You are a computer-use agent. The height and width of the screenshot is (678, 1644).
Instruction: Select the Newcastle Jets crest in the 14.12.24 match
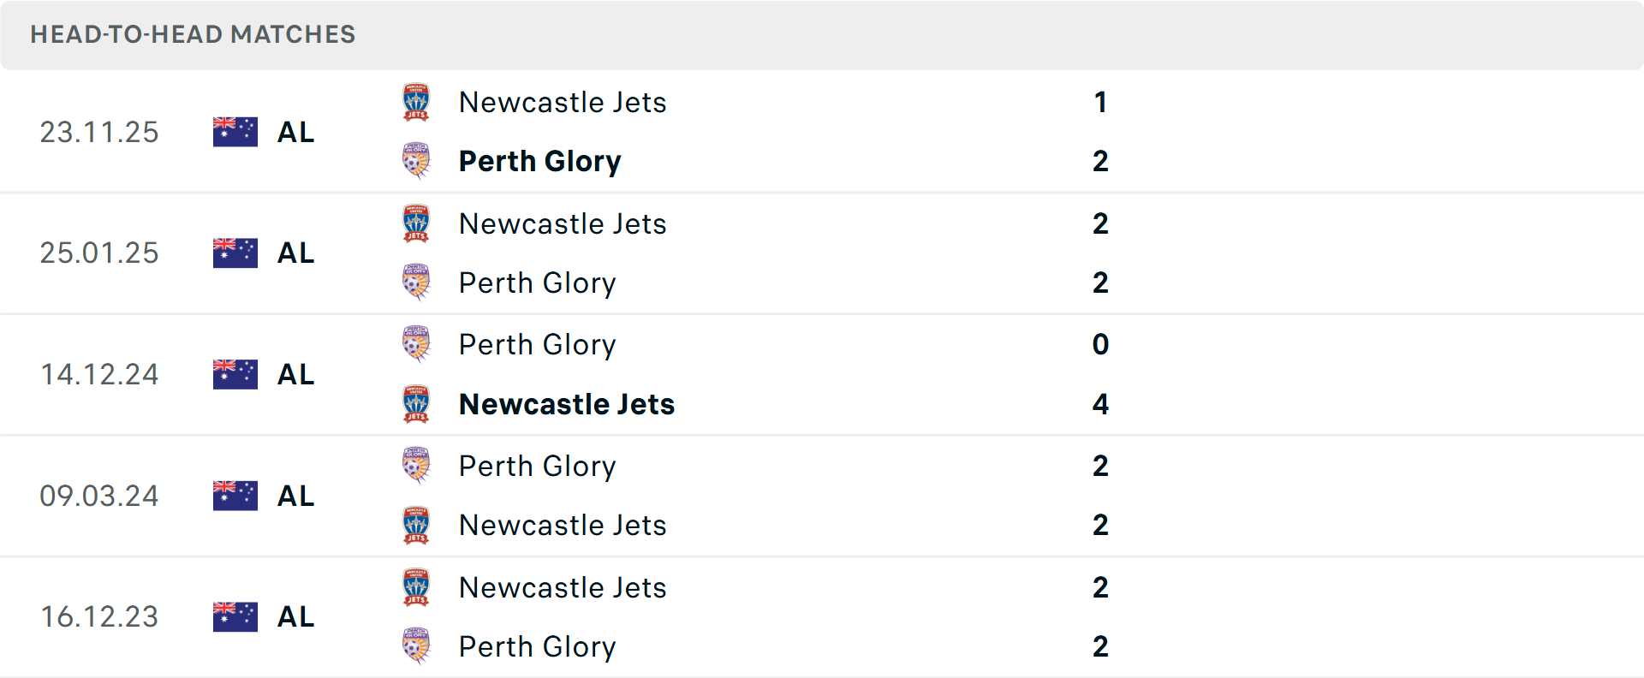(416, 404)
